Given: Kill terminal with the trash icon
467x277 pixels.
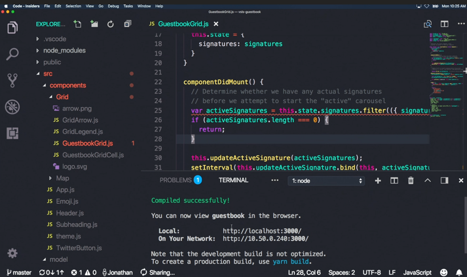Looking at the screenshot, I should click(x=410, y=180).
